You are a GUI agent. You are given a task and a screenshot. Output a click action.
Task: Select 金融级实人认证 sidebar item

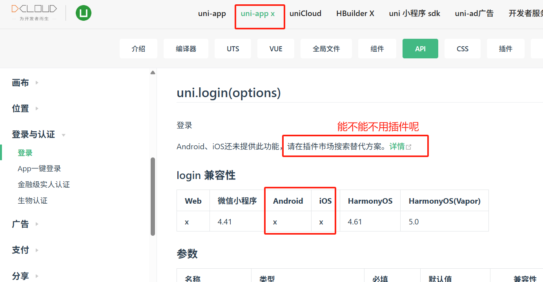44,184
